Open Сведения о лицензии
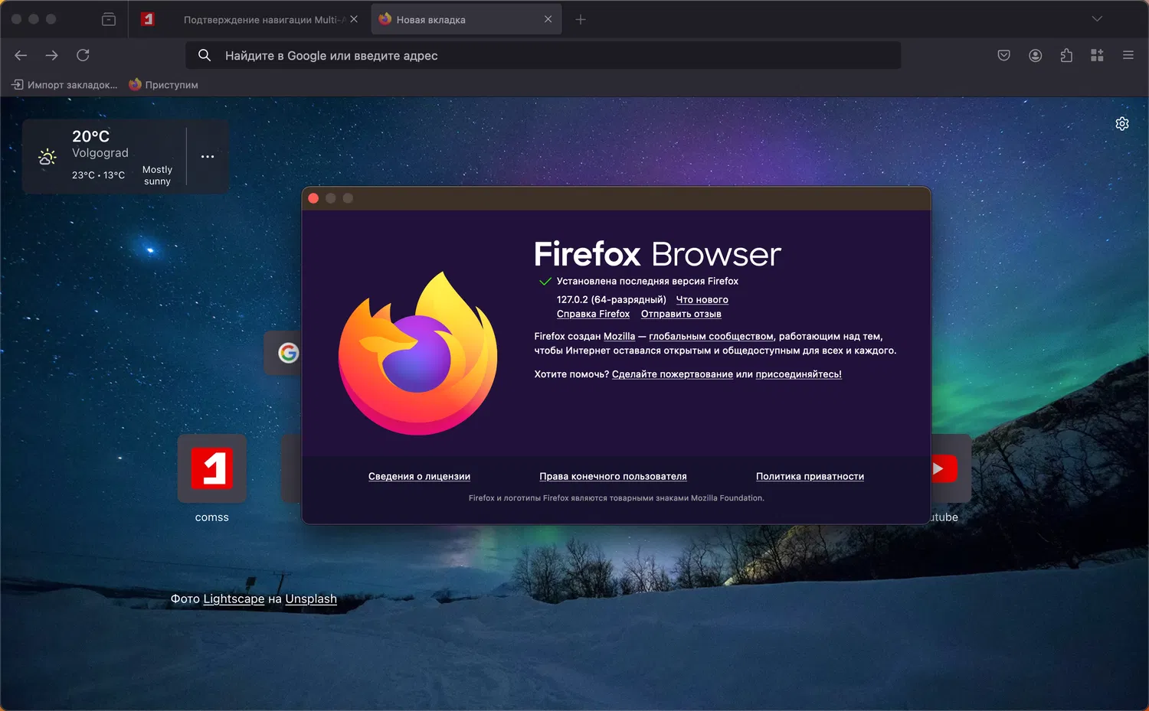The image size is (1149, 711). pos(419,476)
